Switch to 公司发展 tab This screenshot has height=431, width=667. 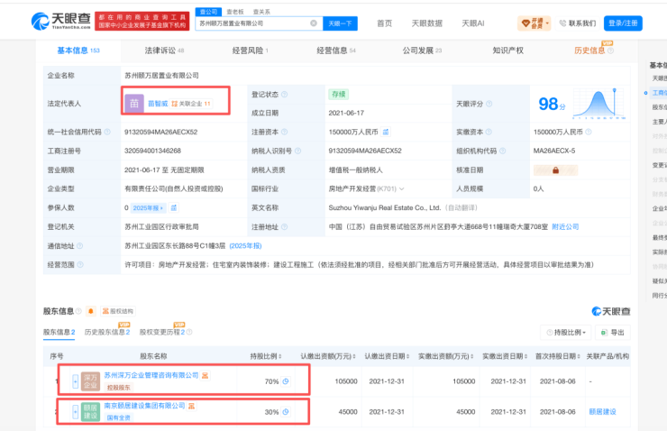point(422,50)
